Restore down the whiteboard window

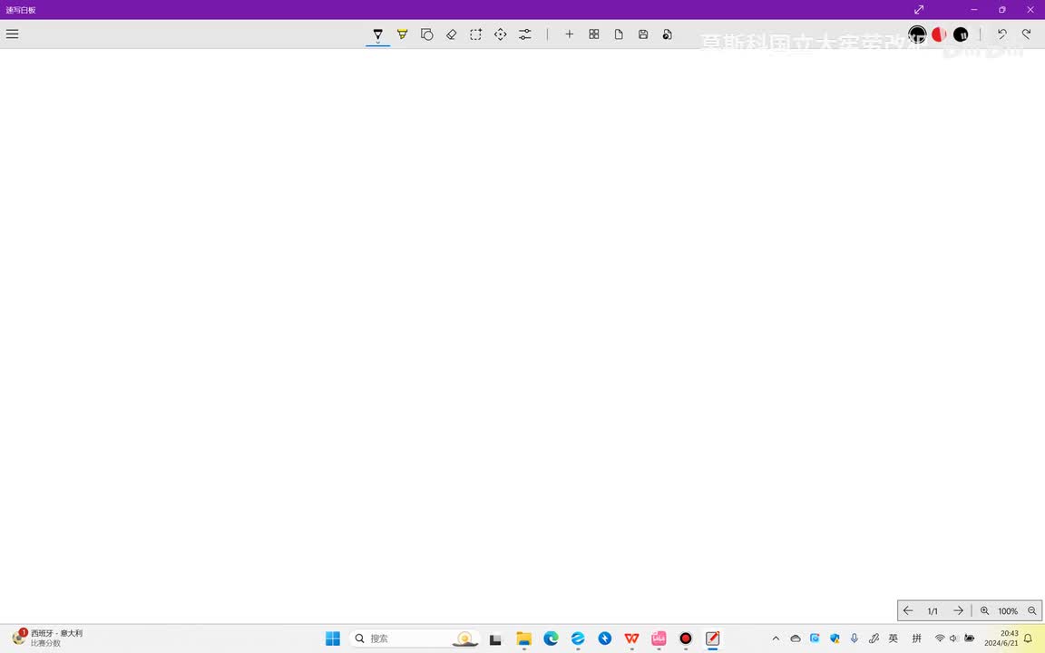pos(1001,9)
